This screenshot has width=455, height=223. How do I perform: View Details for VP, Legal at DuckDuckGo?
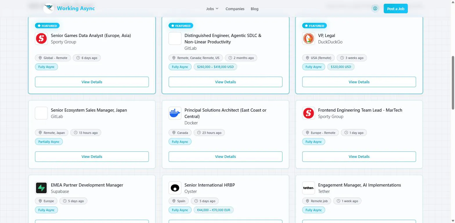coord(359,82)
